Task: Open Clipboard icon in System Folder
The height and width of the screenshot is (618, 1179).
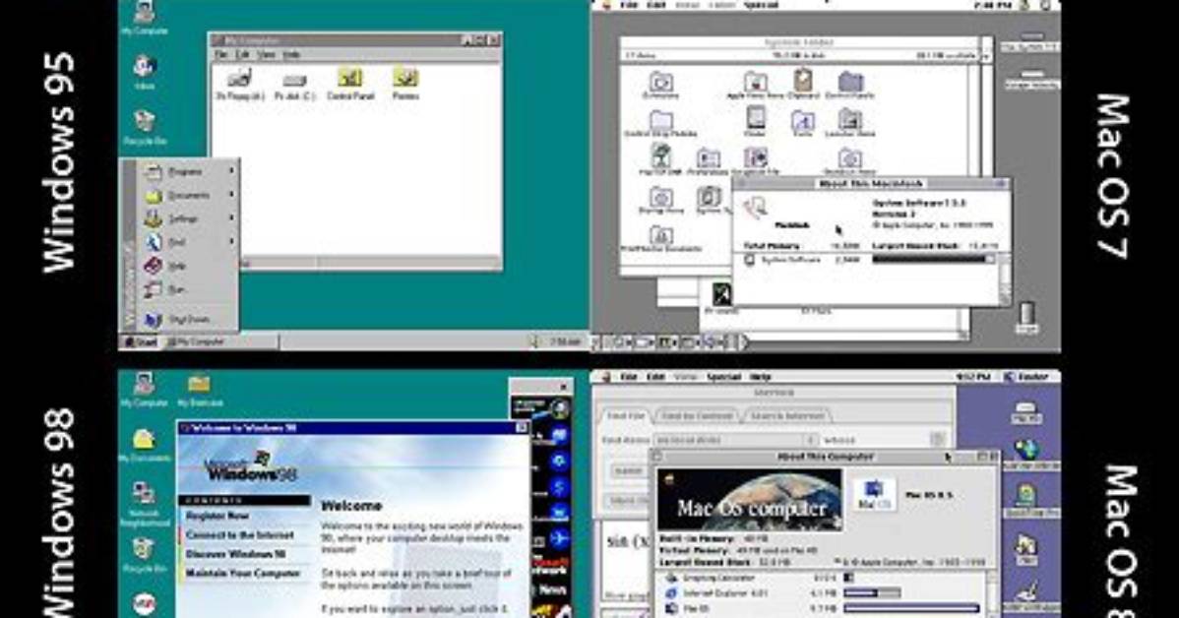Action: 802,85
